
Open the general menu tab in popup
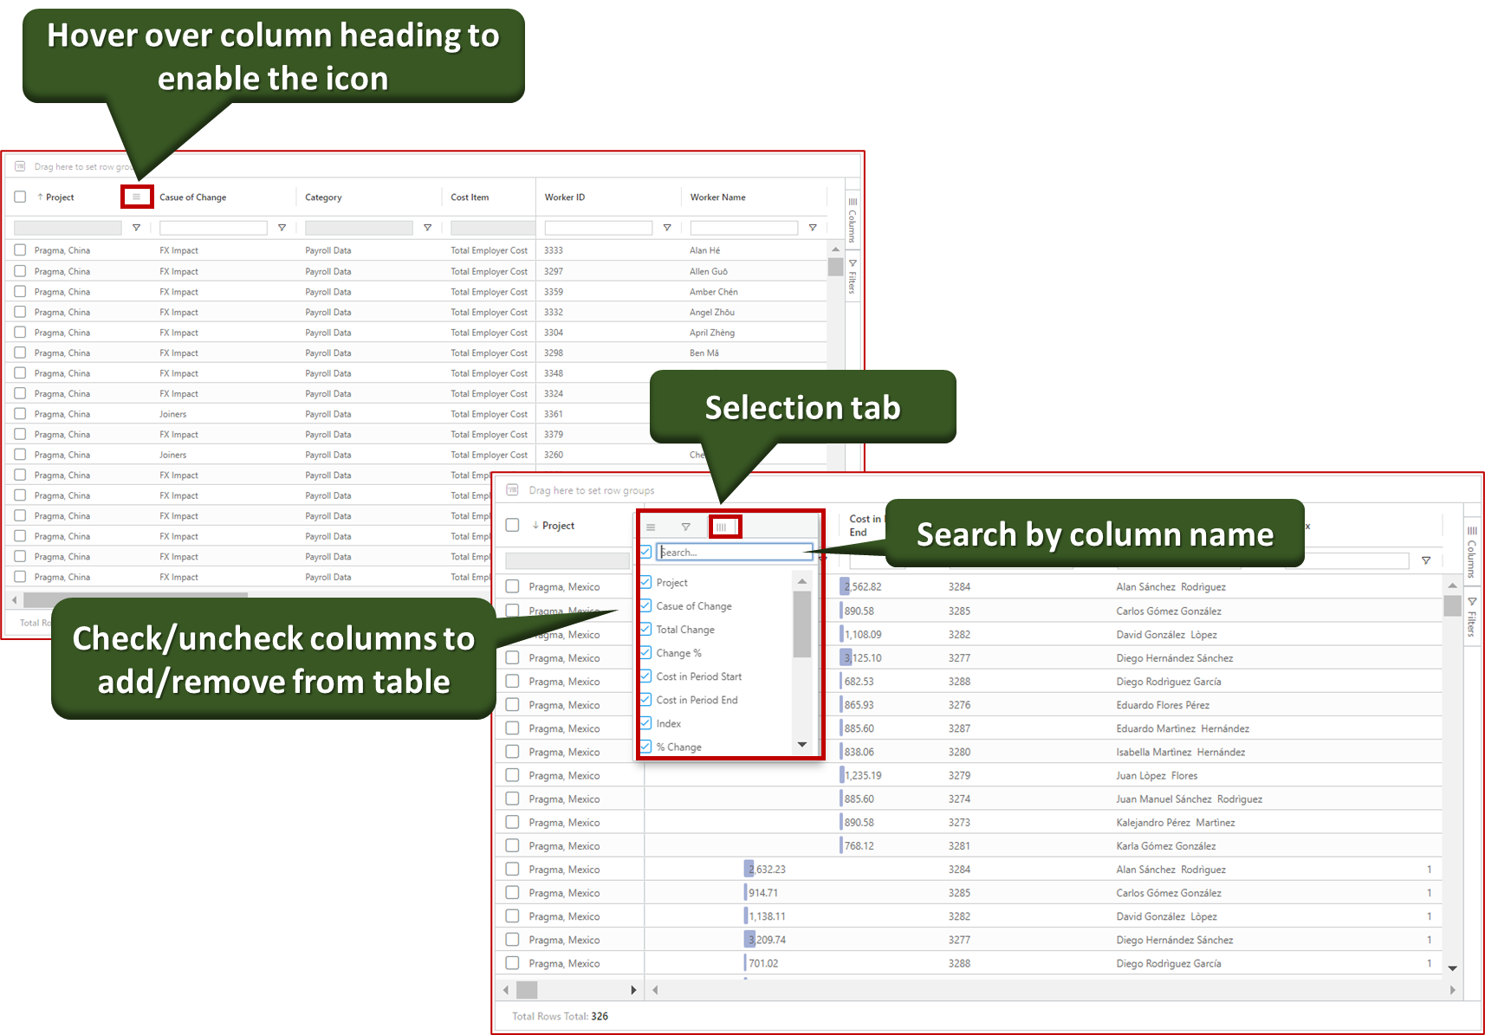tap(651, 527)
